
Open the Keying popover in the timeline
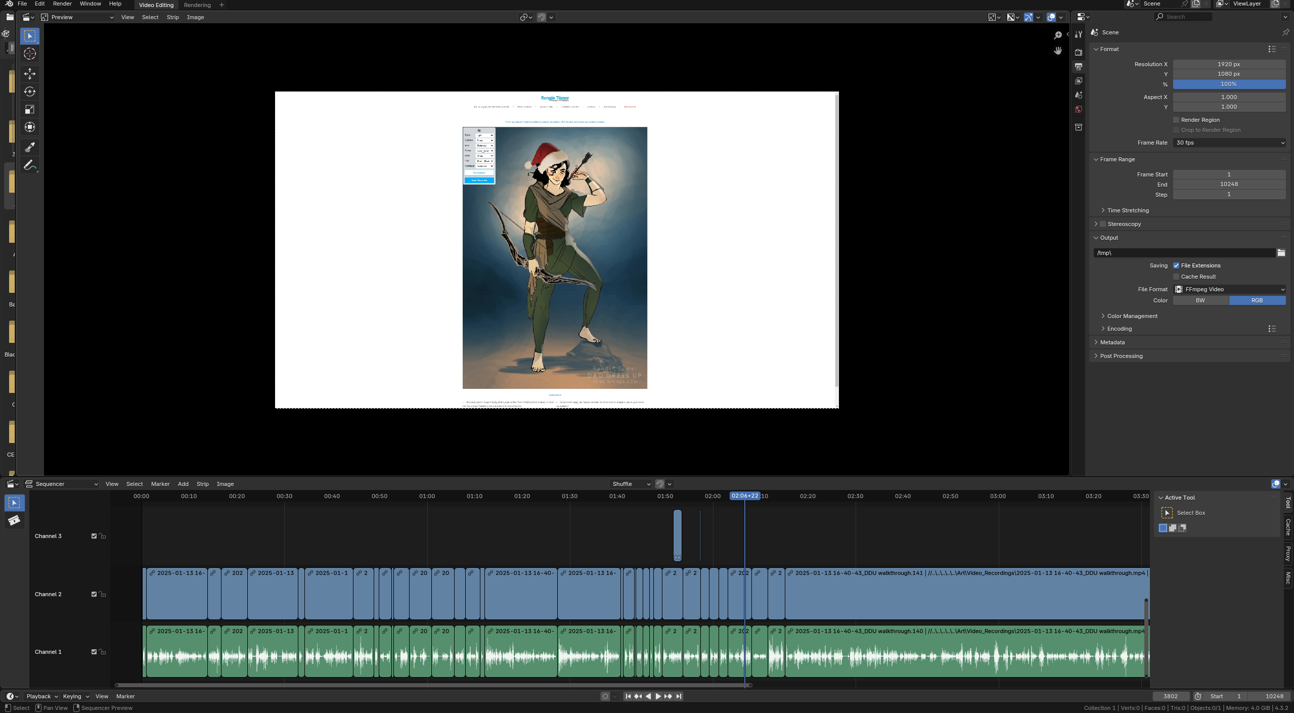(75, 696)
